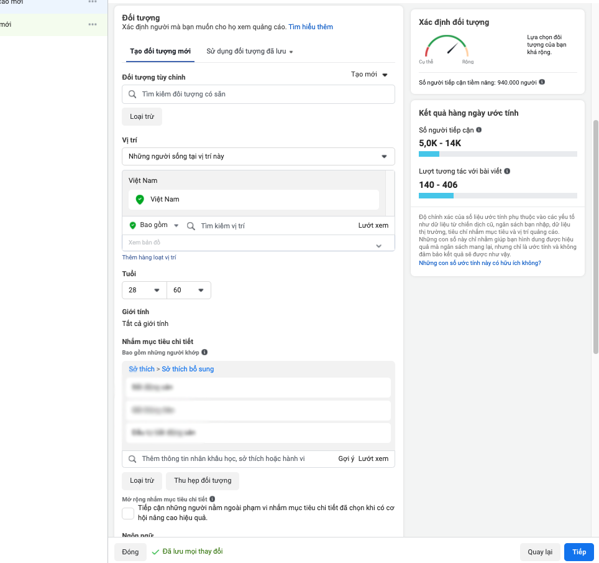This screenshot has height=563, width=599.
Task: Click the info icon beside Mở rộng nhắm mục tiêu chi tiết
Action: (x=213, y=498)
